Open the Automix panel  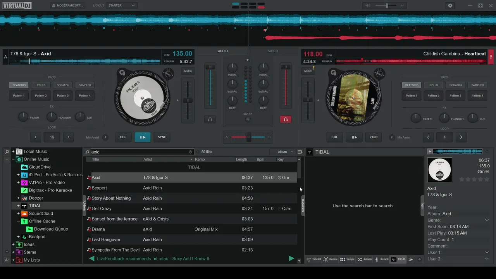(x=365, y=259)
